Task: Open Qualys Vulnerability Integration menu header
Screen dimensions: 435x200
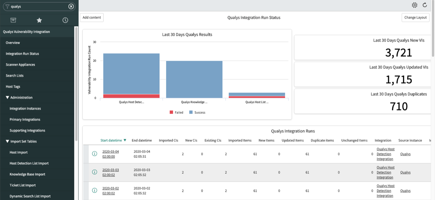Action: coord(26,32)
